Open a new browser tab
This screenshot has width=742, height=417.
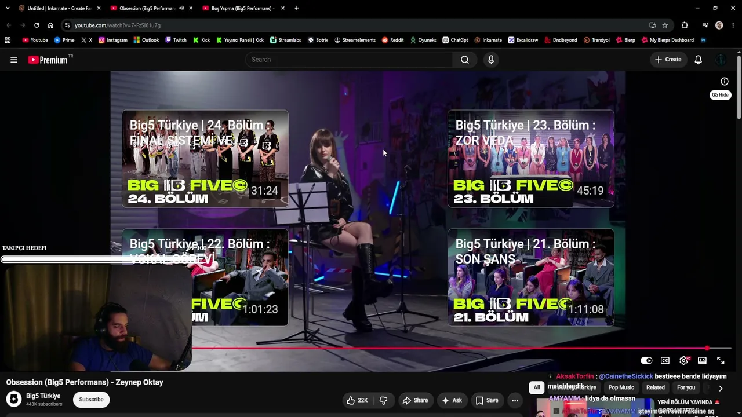point(297,8)
